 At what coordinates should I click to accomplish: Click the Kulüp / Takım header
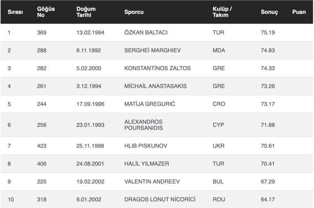[x=222, y=12]
